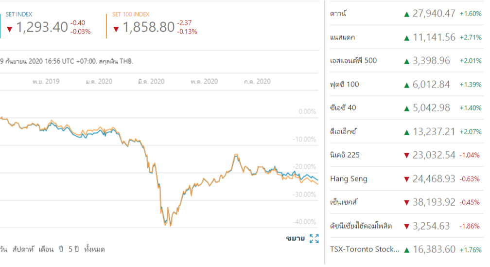Viewport: 490px width, 267px height.
Task: Switch chart to the 5 ปี range
Action: point(73,249)
